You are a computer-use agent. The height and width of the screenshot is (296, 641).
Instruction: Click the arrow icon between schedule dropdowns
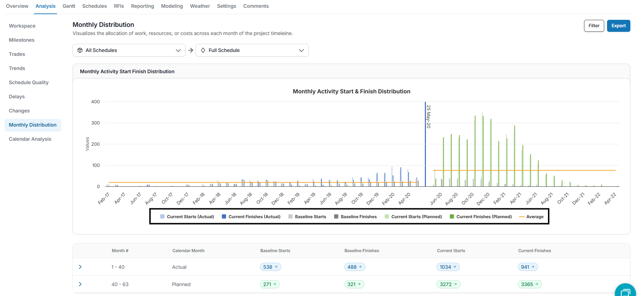(191, 50)
